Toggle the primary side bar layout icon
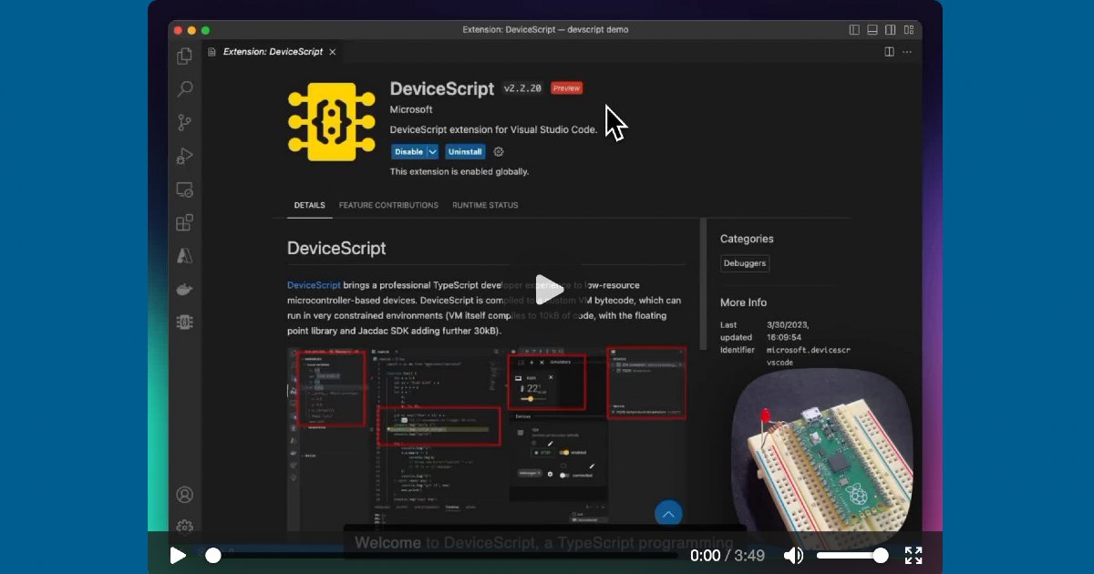The image size is (1094, 574). pos(854,30)
